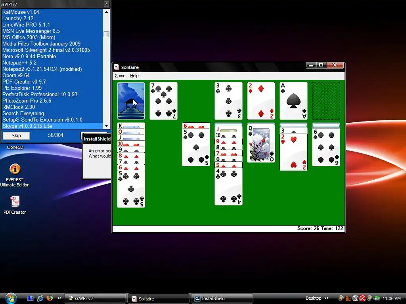
Task: Open the Help menu in Solitaire
Action: [134, 76]
